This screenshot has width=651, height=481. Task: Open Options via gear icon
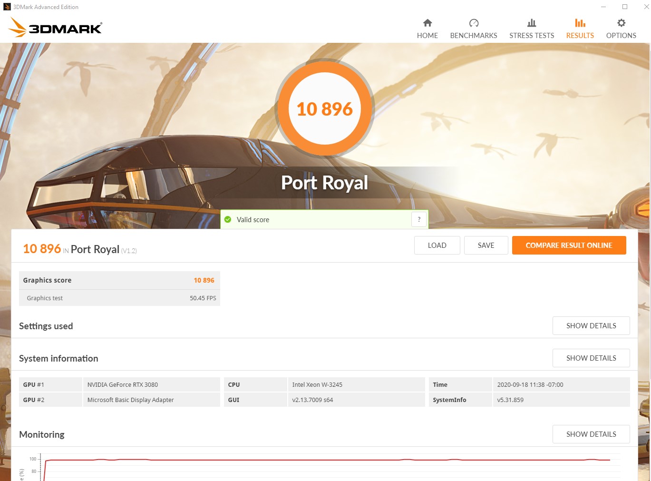click(x=621, y=23)
